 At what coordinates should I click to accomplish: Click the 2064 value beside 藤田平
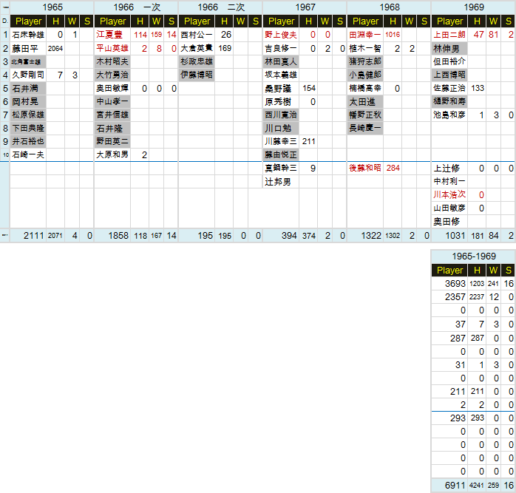point(55,48)
